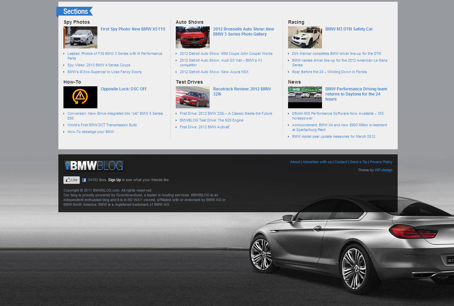Image resolution: width=454 pixels, height=306 pixels.
Task: Click the Facebook icon beside likes count
Action: 84,180
